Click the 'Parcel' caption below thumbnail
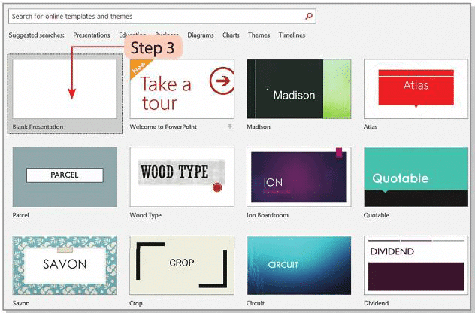Screen dimensions: 475x313 [x=20, y=215]
